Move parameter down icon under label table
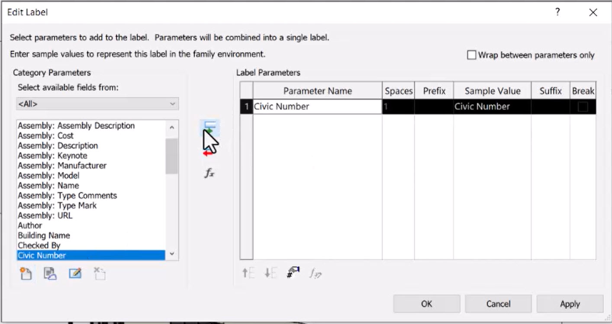The height and width of the screenshot is (324, 612). pyautogui.click(x=271, y=273)
